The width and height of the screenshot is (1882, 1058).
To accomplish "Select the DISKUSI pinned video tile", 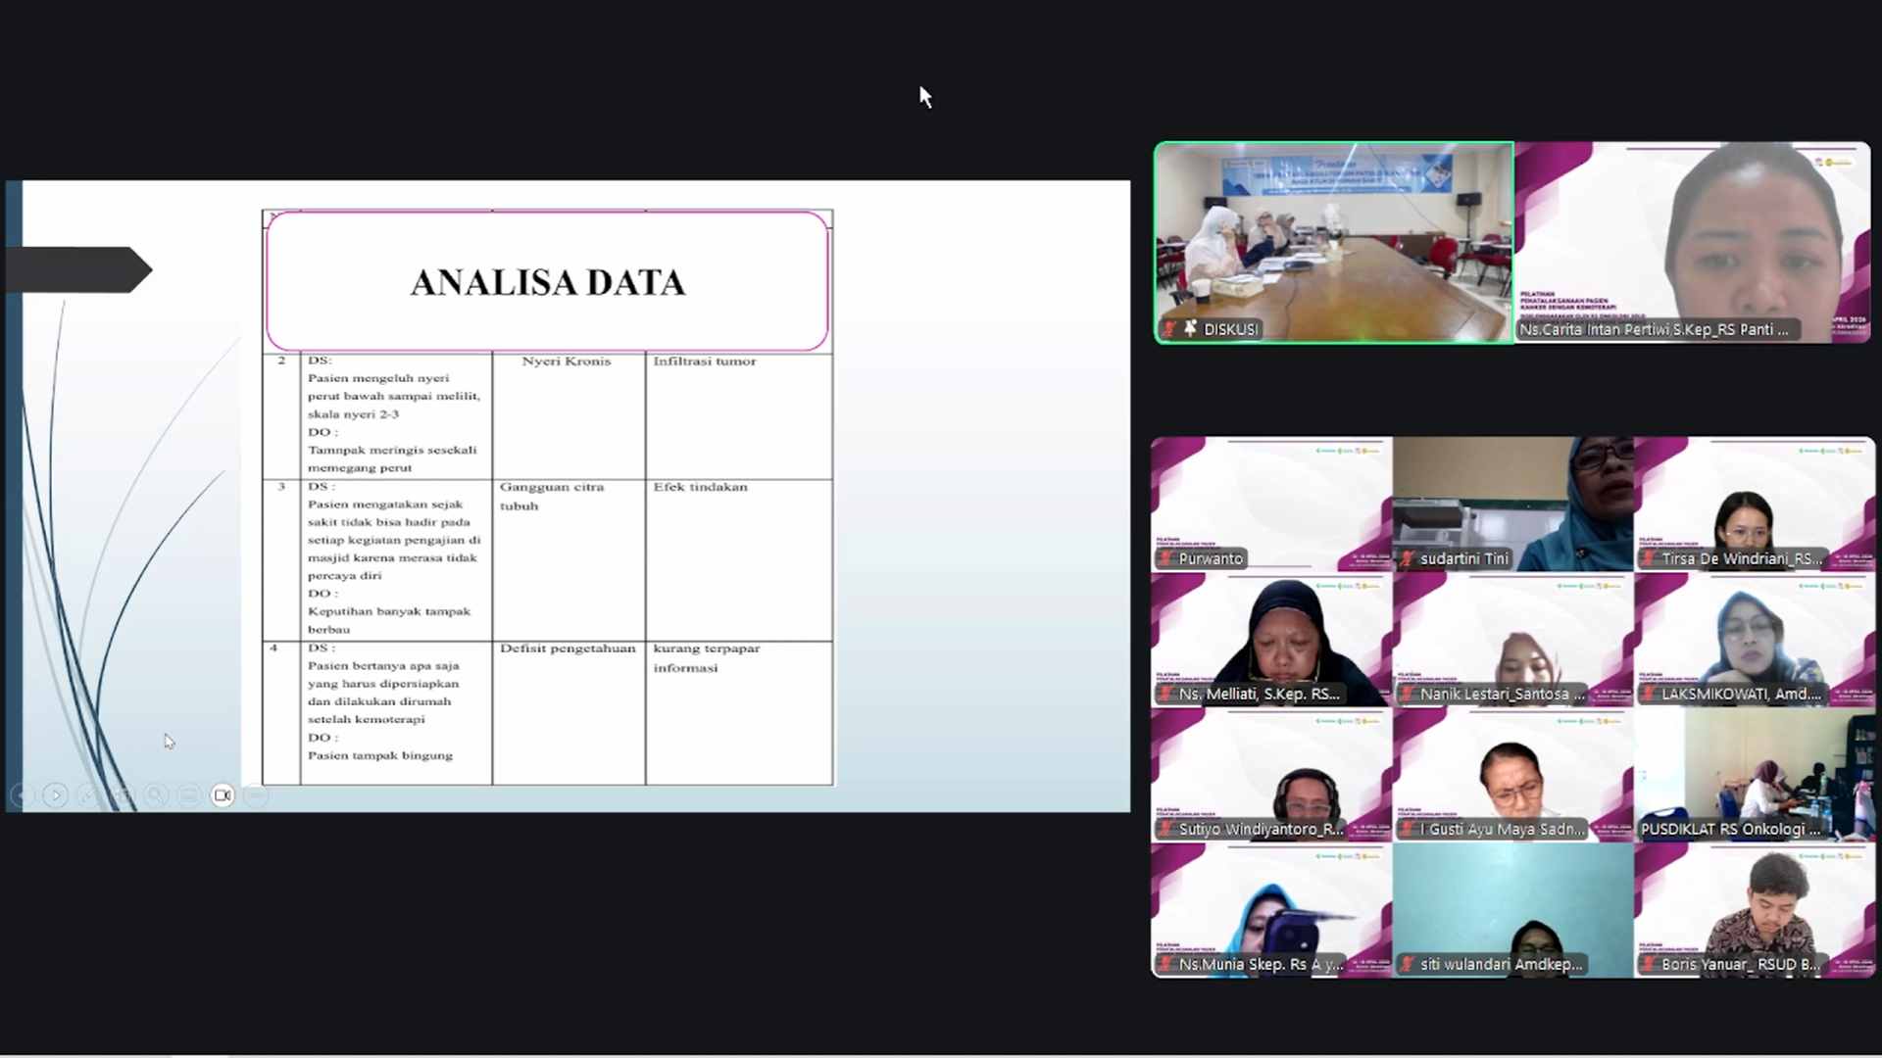I will (1334, 243).
